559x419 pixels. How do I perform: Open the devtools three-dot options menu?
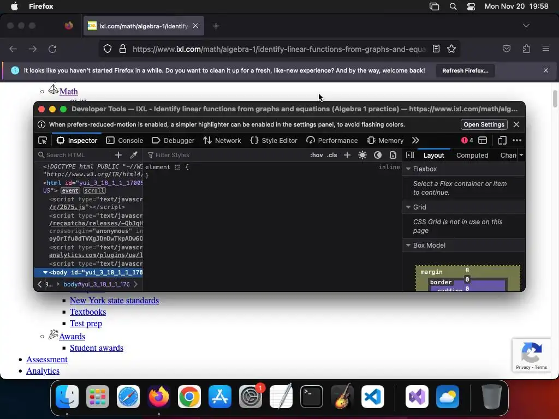pos(517,140)
